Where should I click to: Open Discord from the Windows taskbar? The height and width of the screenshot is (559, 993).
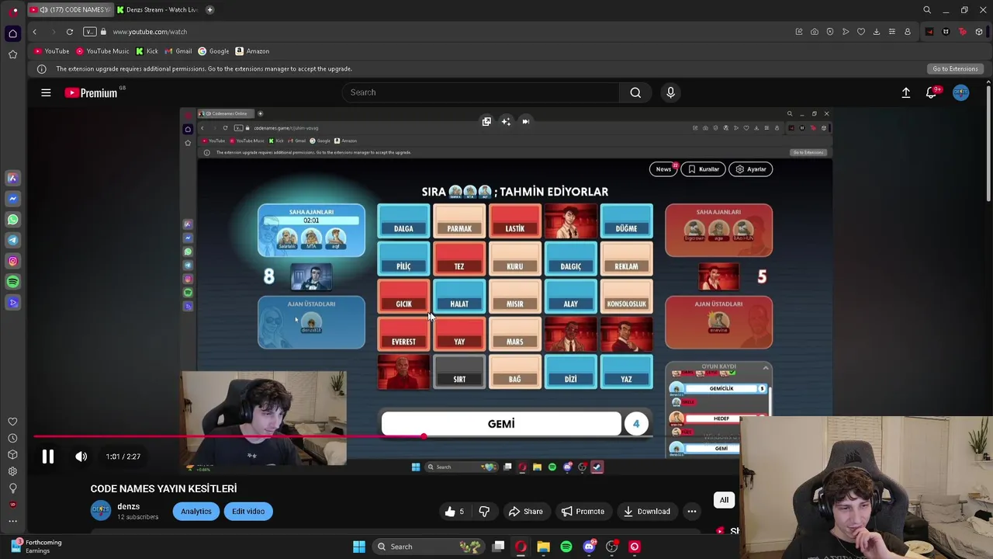589,547
